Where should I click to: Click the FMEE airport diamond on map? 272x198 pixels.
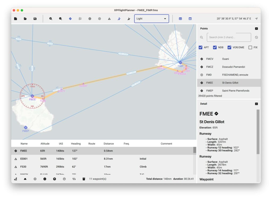click(32, 96)
